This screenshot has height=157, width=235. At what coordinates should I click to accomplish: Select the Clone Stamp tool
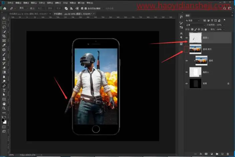point(4,59)
